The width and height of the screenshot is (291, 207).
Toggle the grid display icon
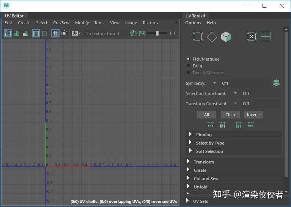pyautogui.click(x=55, y=33)
